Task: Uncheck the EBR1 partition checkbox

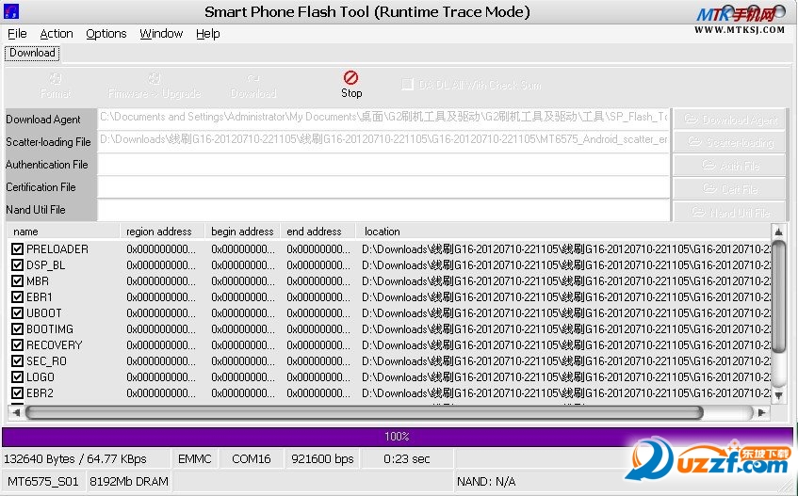Action: click(17, 297)
